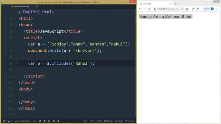Click the Paused profile button in Chrome
This screenshot has width=221, height=124.
[x=208, y=9]
